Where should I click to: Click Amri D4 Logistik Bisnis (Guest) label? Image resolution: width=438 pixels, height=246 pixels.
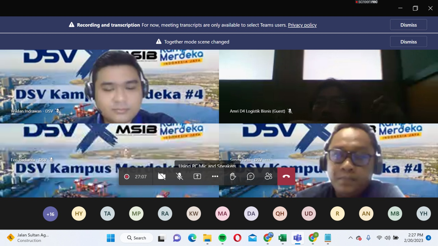click(257, 111)
